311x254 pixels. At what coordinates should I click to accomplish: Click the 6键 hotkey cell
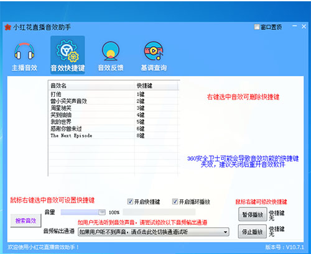[141, 129]
